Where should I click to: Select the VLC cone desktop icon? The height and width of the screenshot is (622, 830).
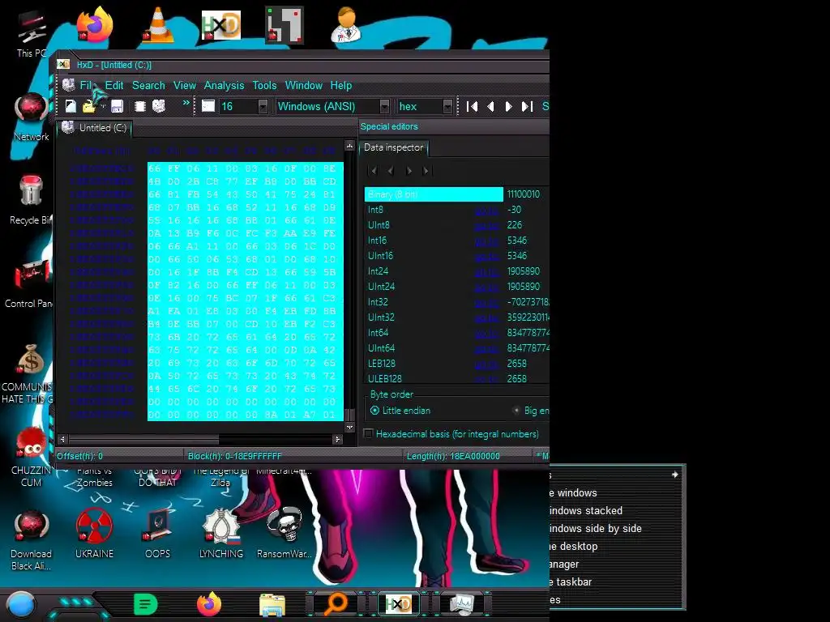click(158, 25)
